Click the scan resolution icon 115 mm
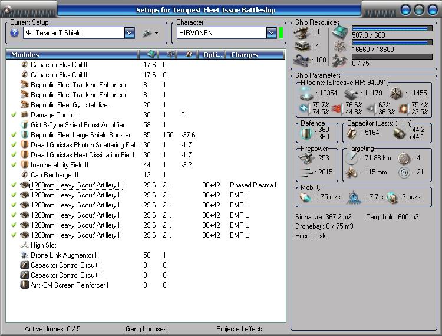442x336 pixels. 351,172
